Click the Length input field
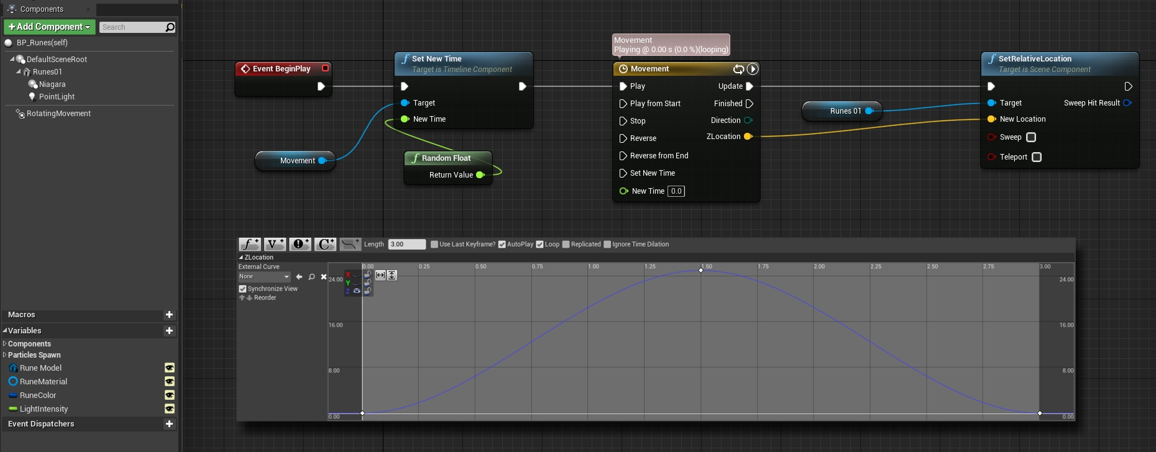The image size is (1156, 452). tap(406, 244)
